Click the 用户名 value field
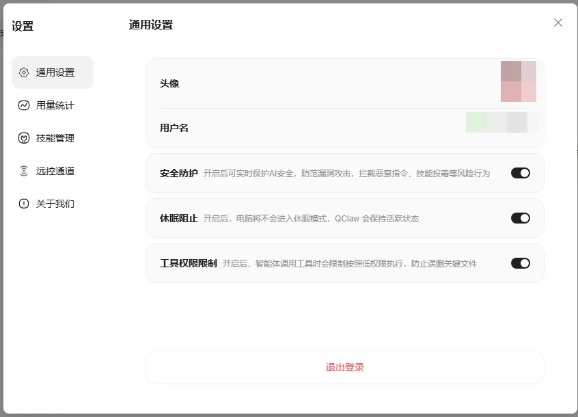Screen dimensions: 578x417 [x=497, y=122]
